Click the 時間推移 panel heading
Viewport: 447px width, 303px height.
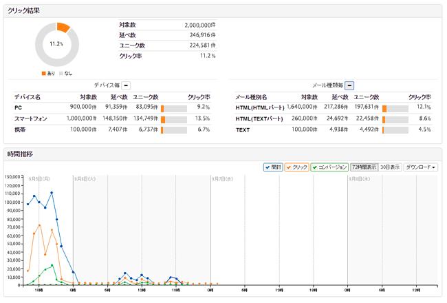point(20,154)
